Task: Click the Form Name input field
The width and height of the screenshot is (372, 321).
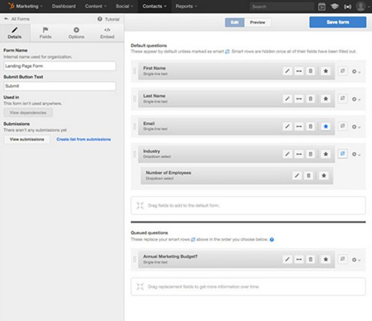Action: [60, 66]
